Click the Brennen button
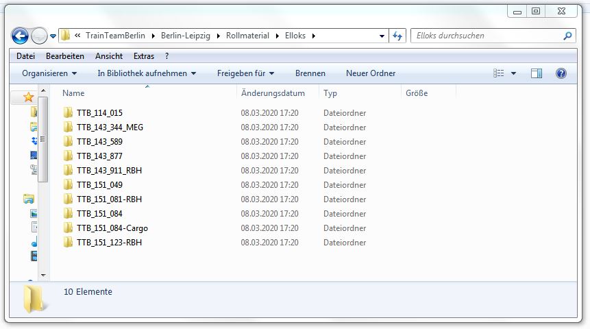 coord(310,73)
